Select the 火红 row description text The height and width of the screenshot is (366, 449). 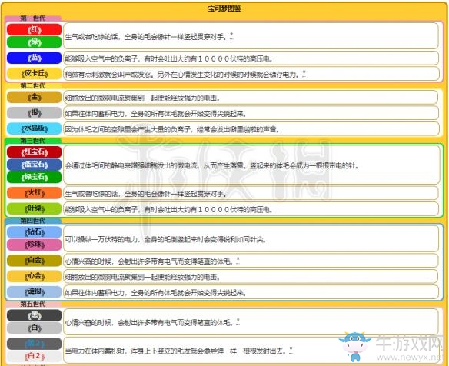coord(146,194)
